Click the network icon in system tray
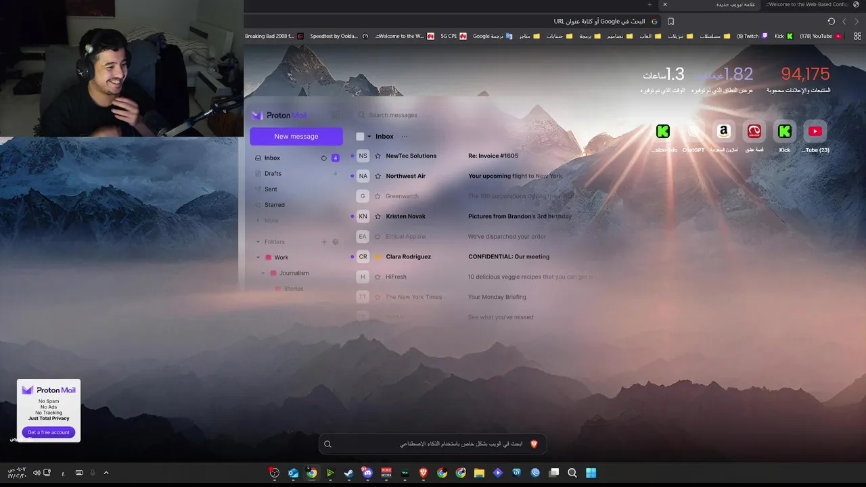The height and width of the screenshot is (487, 866). 47,473
